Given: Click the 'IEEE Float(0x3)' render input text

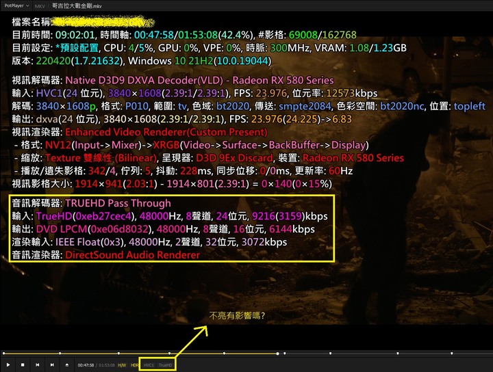Looking at the screenshot, I should pyautogui.click(x=88, y=242).
